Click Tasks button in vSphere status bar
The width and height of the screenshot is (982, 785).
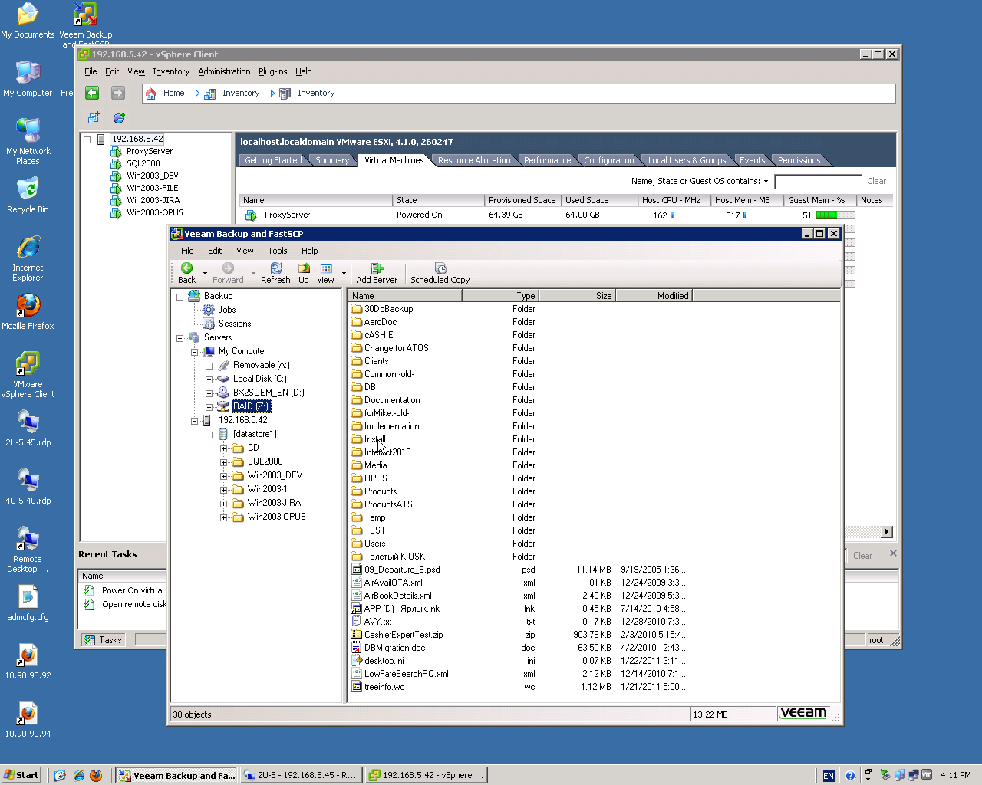(102, 640)
